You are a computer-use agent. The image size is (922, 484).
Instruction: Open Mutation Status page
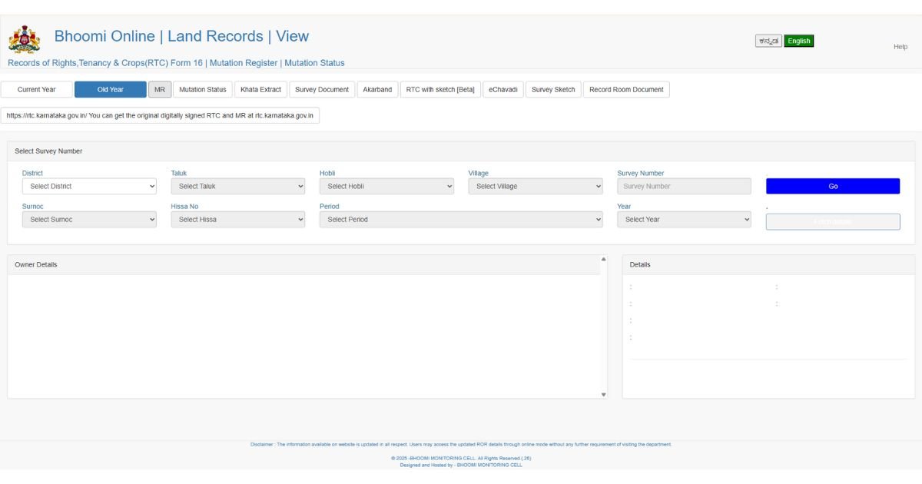coord(203,90)
